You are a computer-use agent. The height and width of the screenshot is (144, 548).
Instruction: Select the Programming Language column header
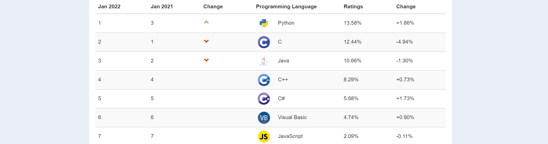point(286,7)
